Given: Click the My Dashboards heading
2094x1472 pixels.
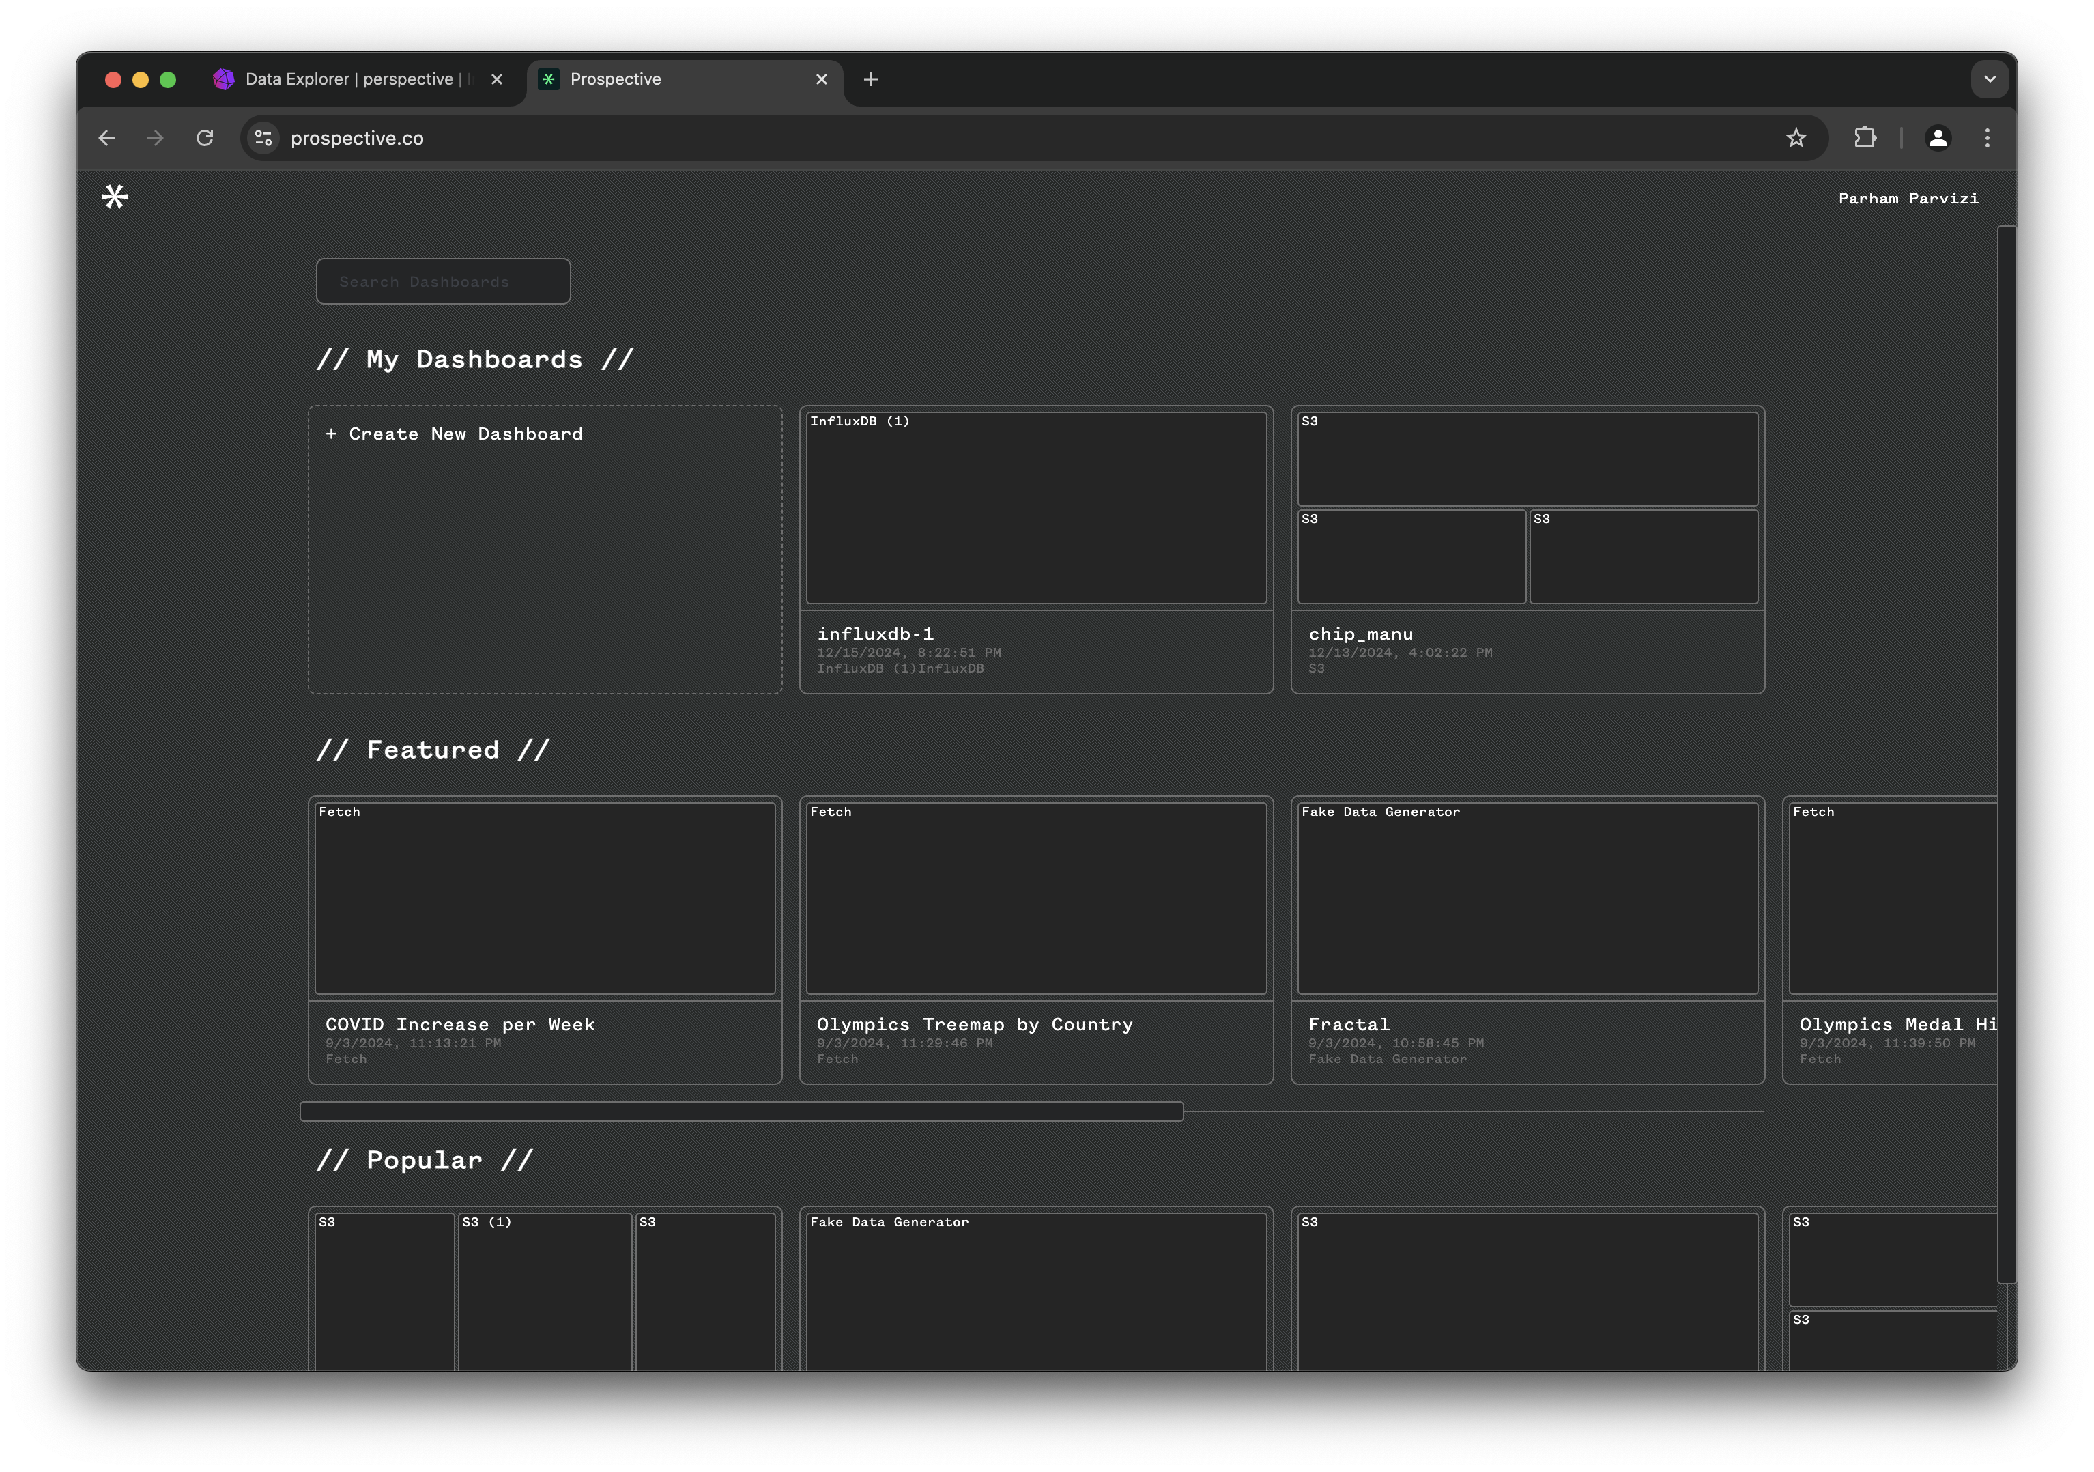Looking at the screenshot, I should click(x=474, y=358).
